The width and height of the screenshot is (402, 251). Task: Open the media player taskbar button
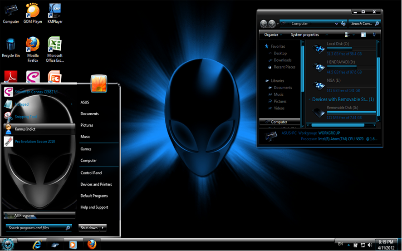click(x=73, y=245)
